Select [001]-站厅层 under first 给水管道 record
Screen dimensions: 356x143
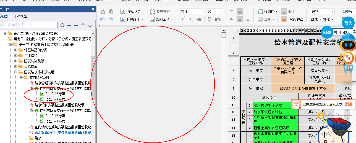click(x=55, y=94)
